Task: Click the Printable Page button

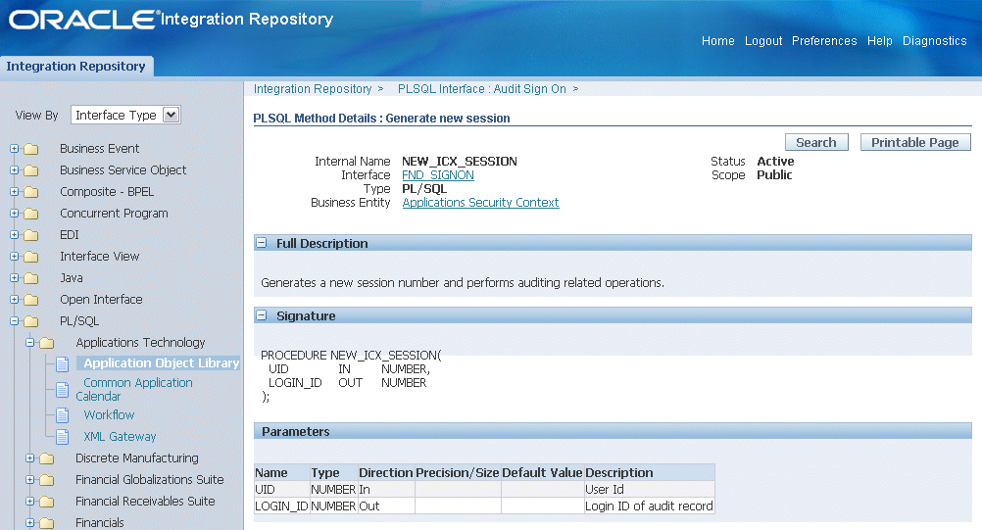Action: pos(915,143)
